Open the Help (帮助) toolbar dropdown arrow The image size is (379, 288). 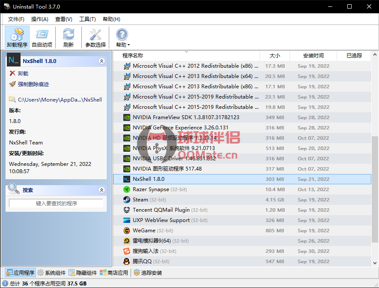point(128,45)
